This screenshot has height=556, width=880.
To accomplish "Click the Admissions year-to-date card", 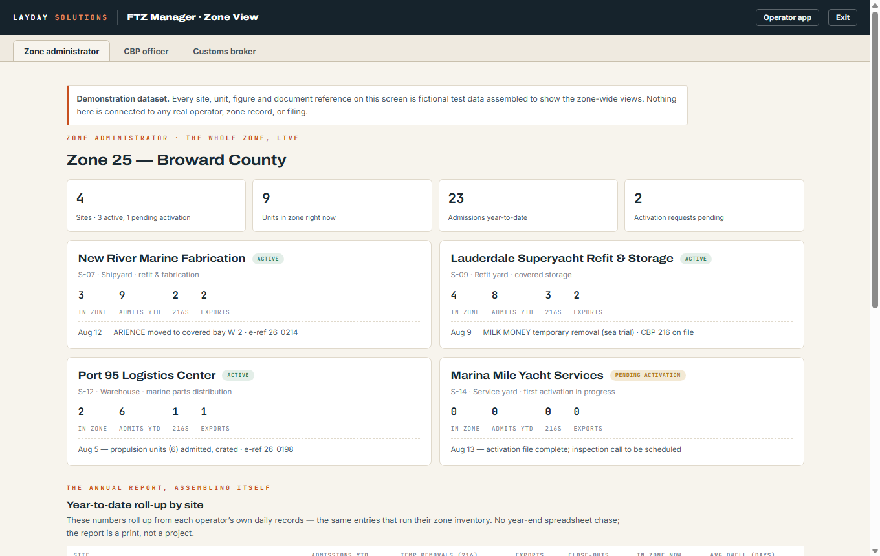I will pyautogui.click(x=528, y=206).
